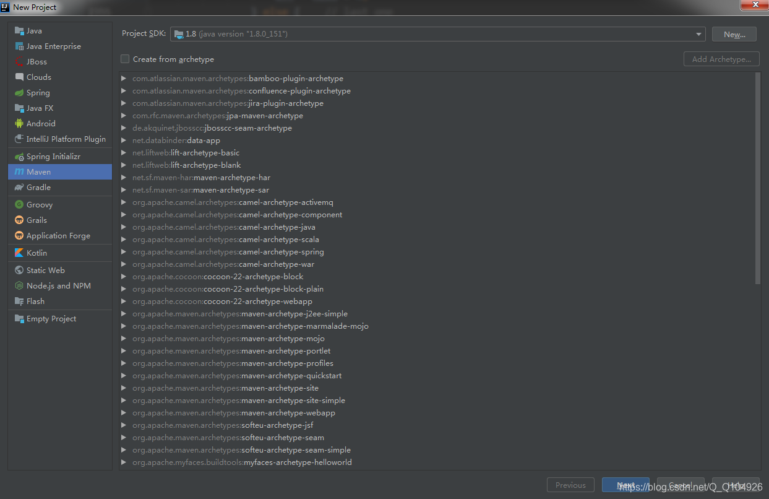
Task: Click the Gradle elephant icon
Action: tap(19, 188)
